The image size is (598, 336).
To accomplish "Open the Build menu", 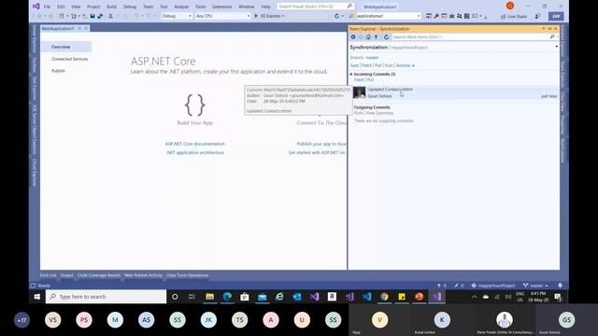I will coord(111,7).
